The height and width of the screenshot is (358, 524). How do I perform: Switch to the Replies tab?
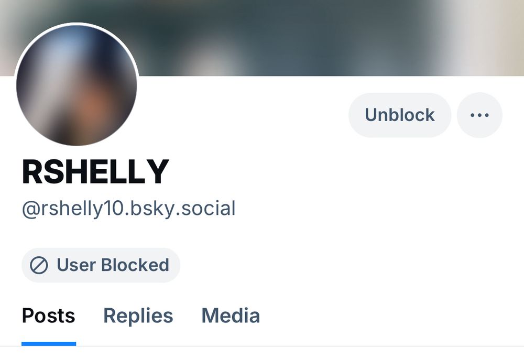[138, 316]
